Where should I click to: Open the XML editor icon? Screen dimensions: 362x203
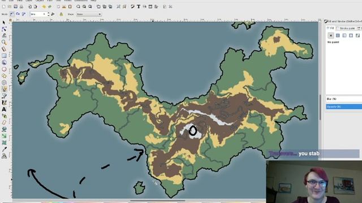tap(150, 7)
